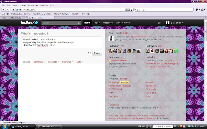Click the add bookmark plus button
Image resolution: width=207 pixels, height=129 pixels.
[13, 10]
